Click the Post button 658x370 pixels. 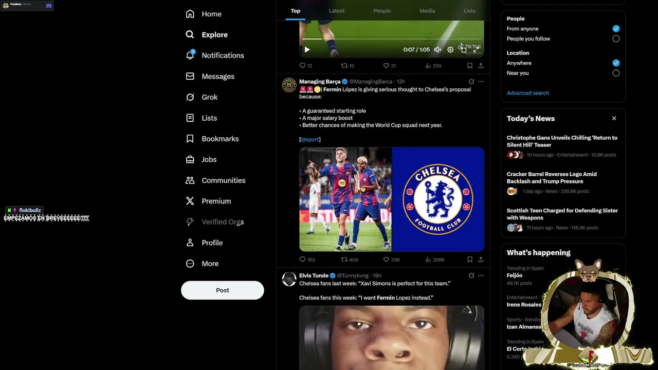[223, 290]
